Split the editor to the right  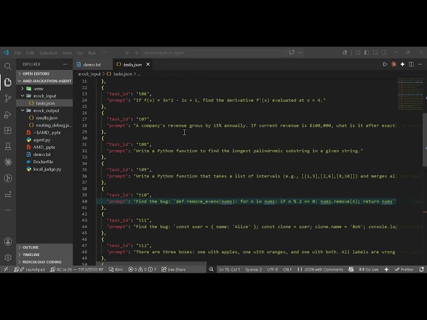[411, 65]
